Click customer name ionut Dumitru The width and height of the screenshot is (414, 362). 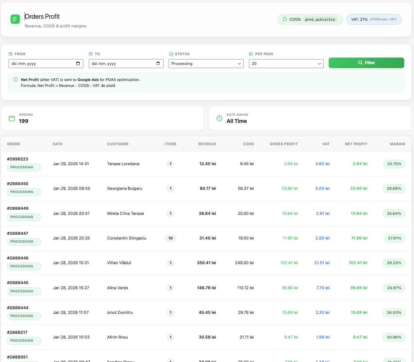coord(120,312)
